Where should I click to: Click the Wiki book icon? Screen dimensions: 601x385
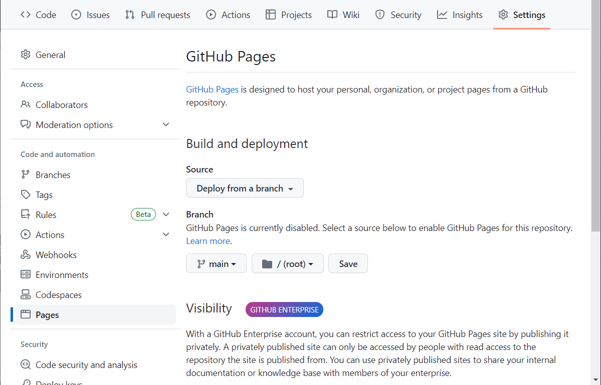(332, 14)
